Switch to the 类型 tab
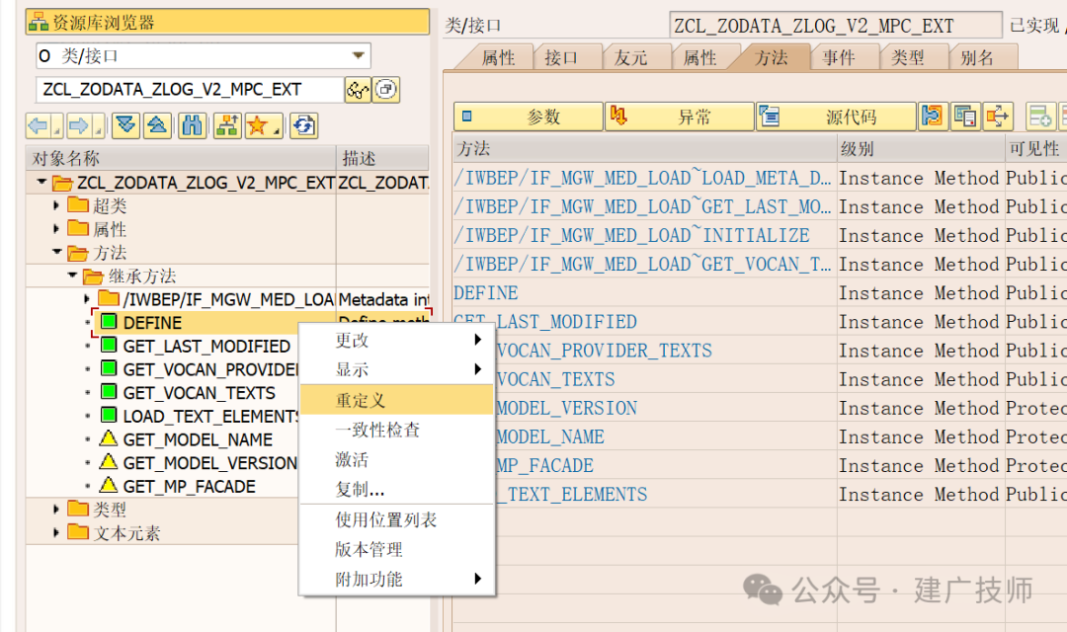1067x632 pixels. [908, 58]
